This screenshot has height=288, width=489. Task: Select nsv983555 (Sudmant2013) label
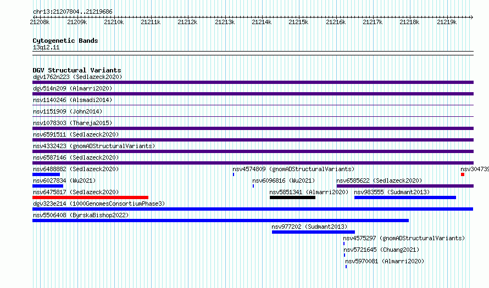pyautogui.click(x=392, y=192)
